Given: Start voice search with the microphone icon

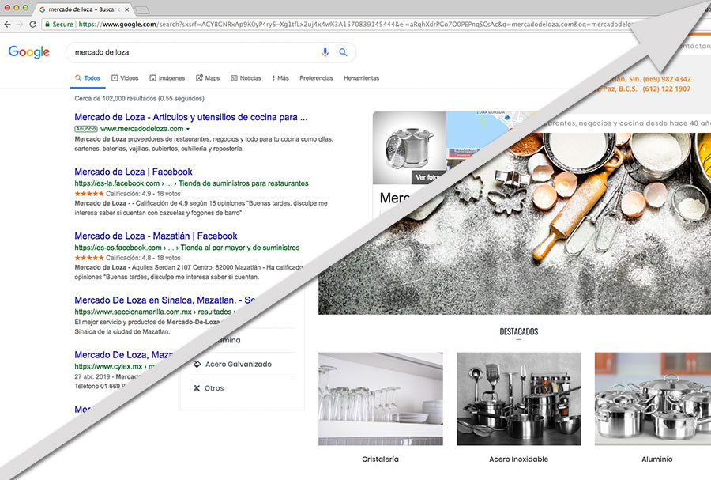Looking at the screenshot, I should pos(325,53).
